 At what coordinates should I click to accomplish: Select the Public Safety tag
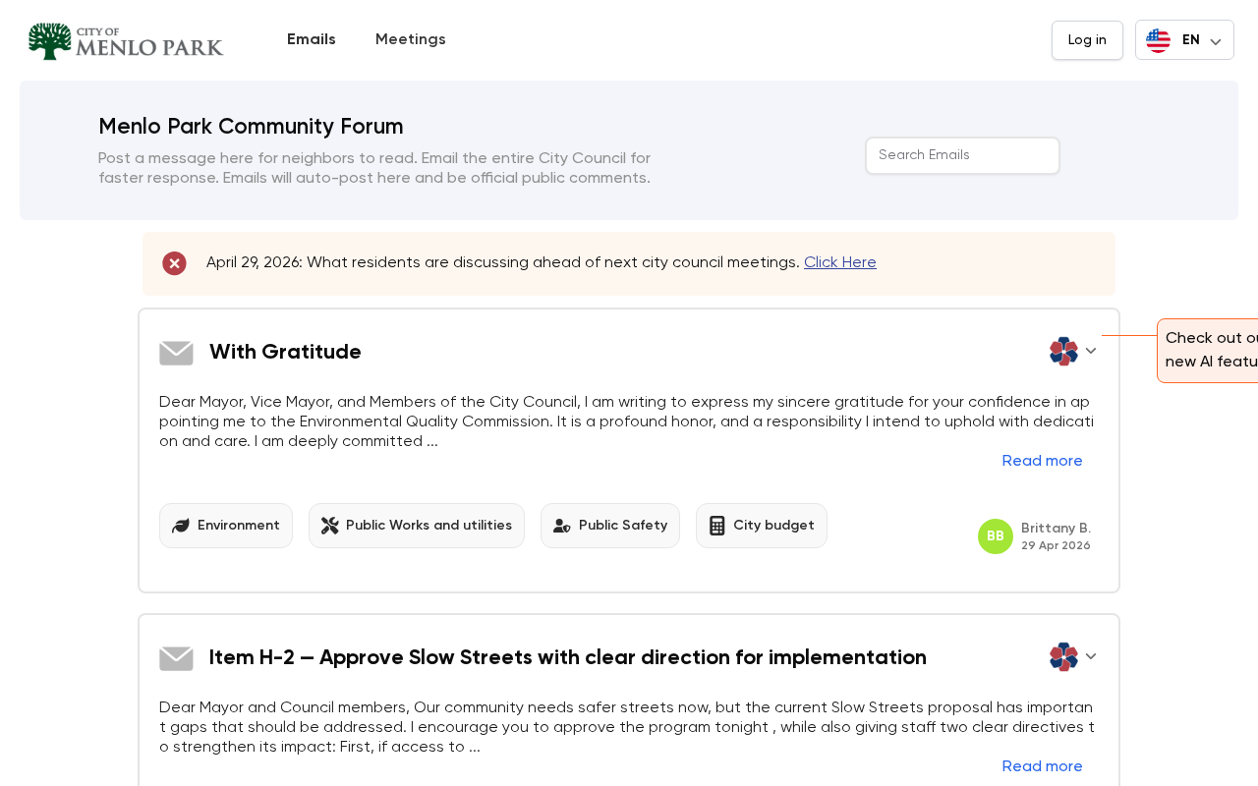[x=610, y=526]
